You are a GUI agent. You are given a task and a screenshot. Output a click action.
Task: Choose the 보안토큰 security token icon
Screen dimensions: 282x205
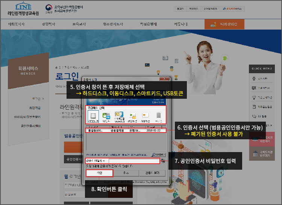click(132, 116)
